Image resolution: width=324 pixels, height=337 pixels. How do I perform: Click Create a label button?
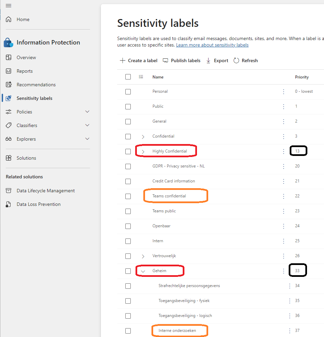(139, 60)
